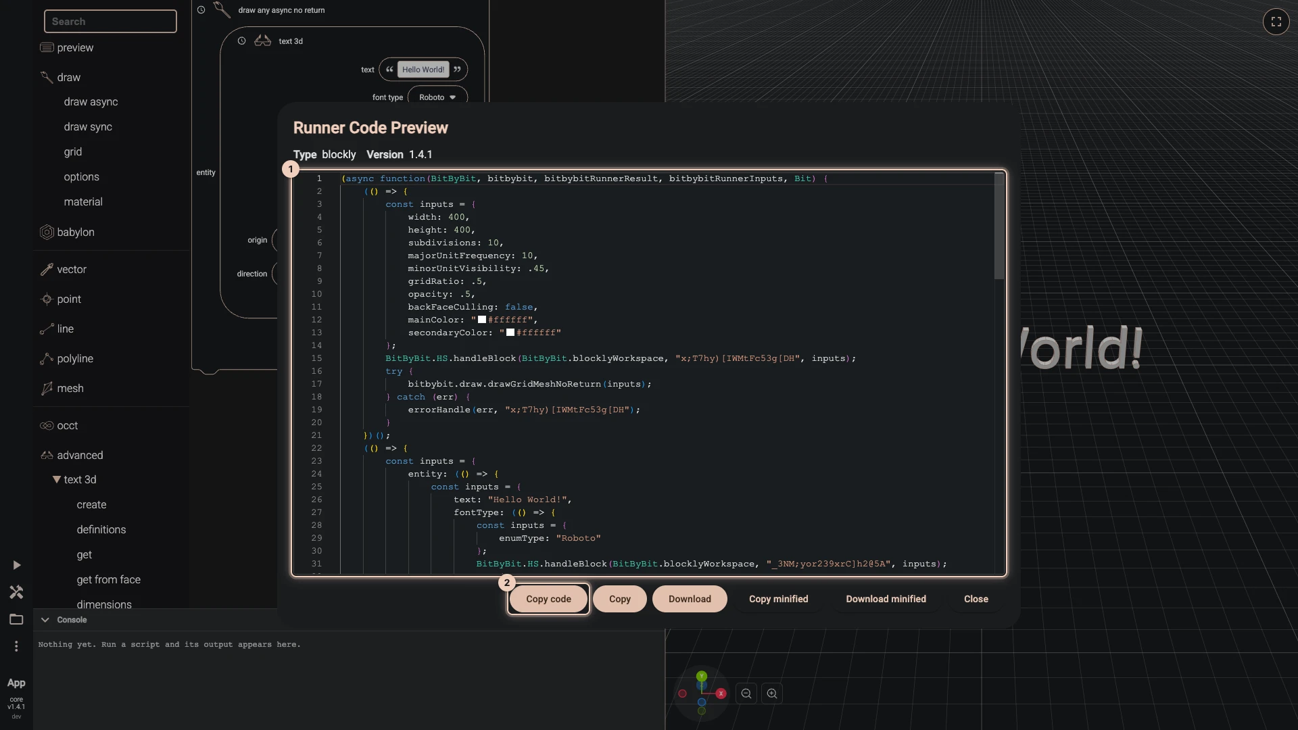Click the App label in sidebar
The height and width of the screenshot is (730, 1298).
point(16,683)
